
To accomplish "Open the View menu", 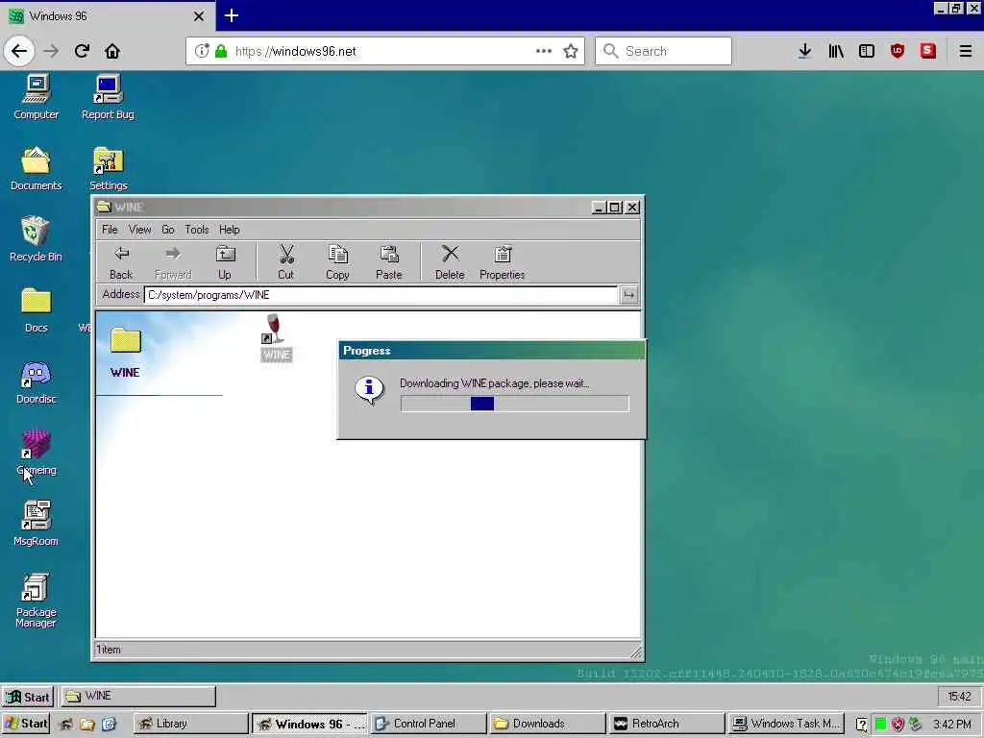I will (140, 230).
